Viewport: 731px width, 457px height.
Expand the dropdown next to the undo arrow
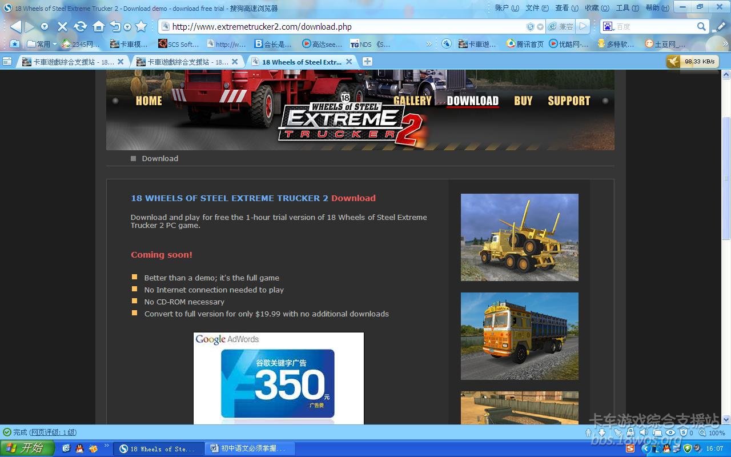[127, 27]
